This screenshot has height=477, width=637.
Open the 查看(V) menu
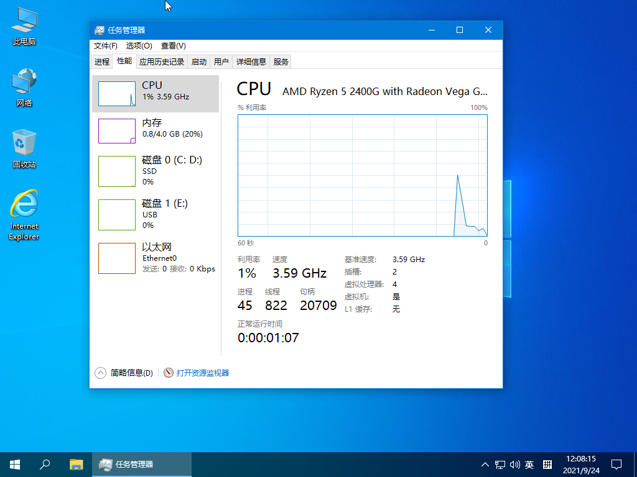(x=174, y=46)
